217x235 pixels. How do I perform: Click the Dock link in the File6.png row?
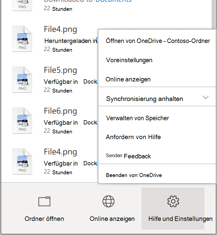click(91, 123)
